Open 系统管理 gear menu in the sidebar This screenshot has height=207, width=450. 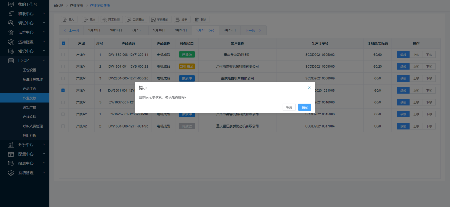[x=26, y=172]
